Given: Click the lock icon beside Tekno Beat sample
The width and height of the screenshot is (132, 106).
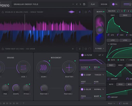Looking at the screenshot, I should pos(3,49).
